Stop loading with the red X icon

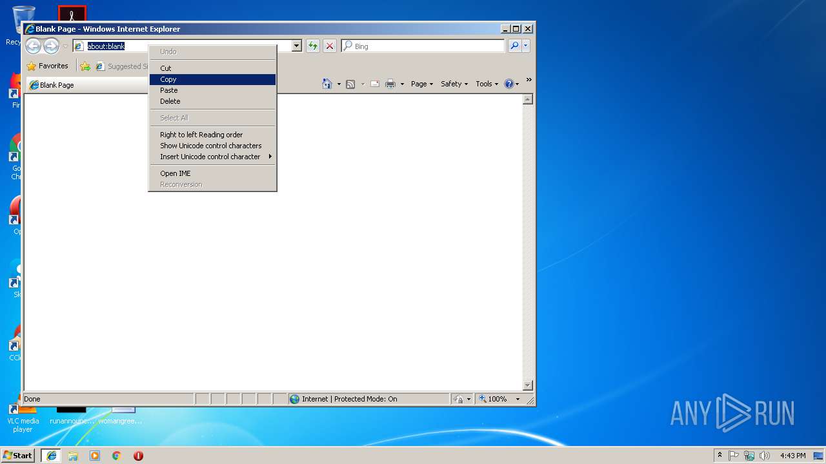coord(330,46)
